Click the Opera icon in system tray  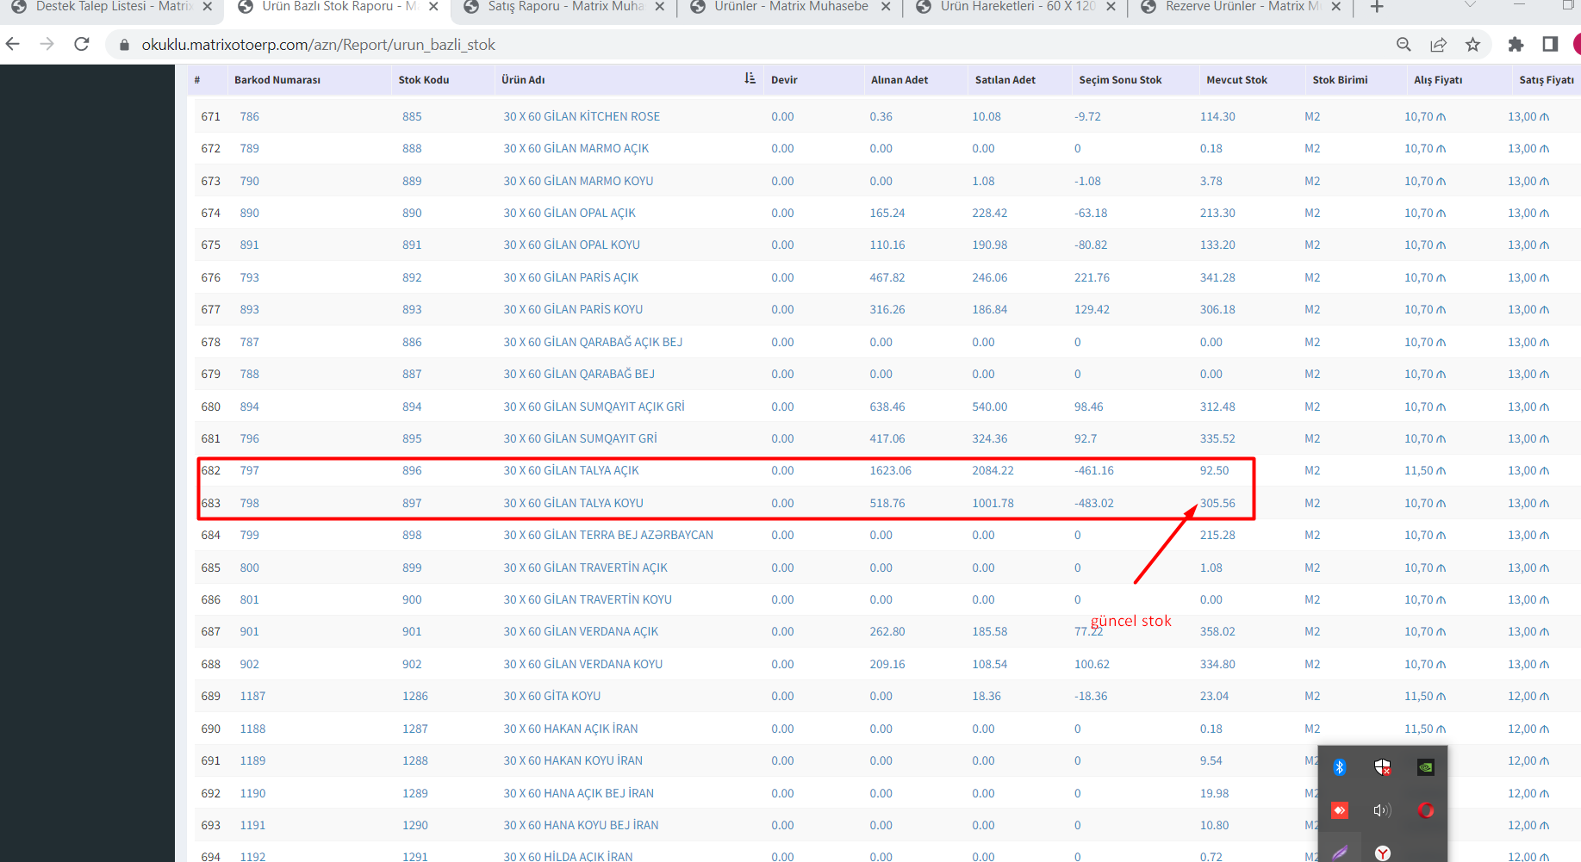click(1426, 810)
